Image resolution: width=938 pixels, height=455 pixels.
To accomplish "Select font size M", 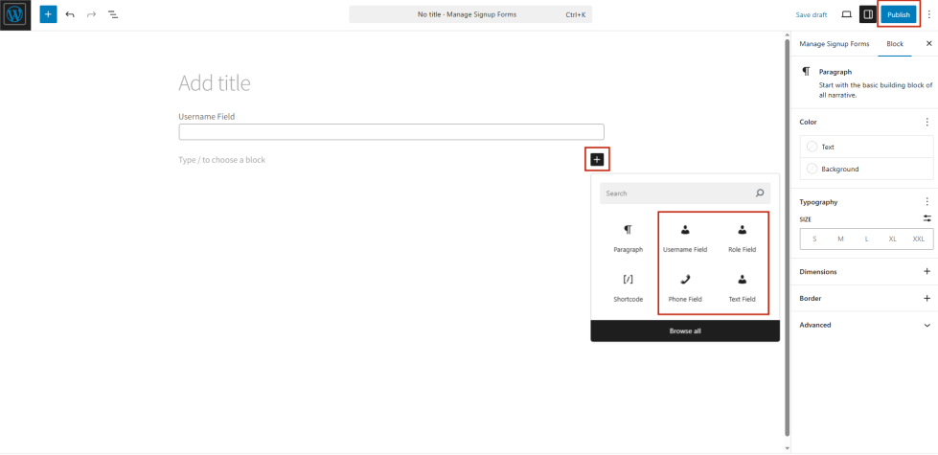I will pyautogui.click(x=840, y=239).
